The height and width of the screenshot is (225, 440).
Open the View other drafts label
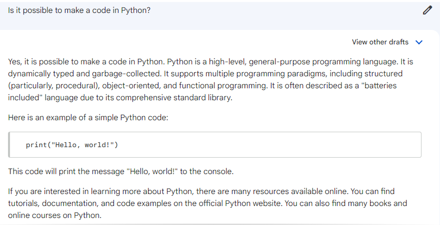tap(380, 42)
